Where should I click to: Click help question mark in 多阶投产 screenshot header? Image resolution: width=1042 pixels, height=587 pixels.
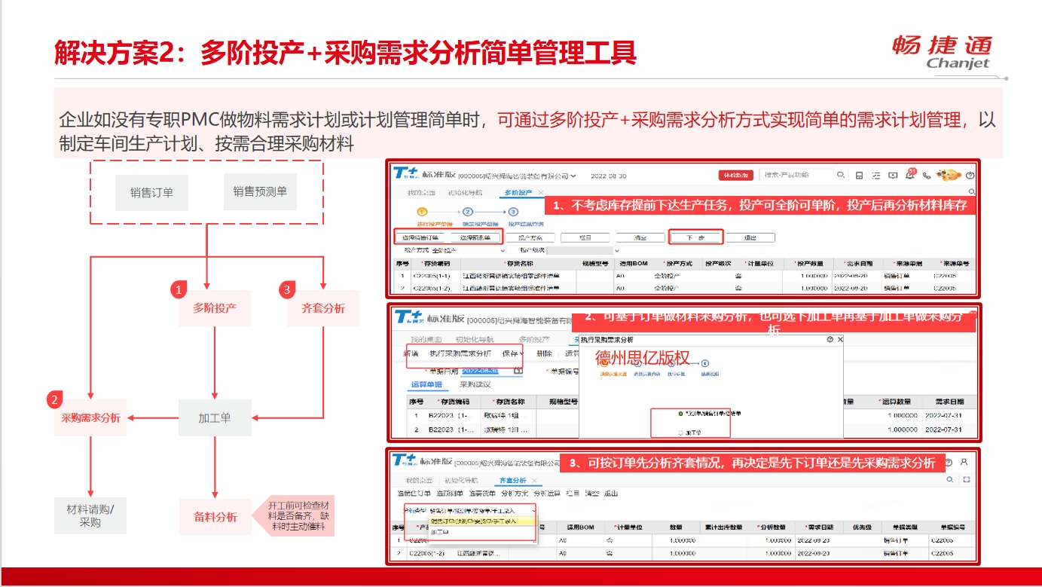pyautogui.click(x=970, y=176)
